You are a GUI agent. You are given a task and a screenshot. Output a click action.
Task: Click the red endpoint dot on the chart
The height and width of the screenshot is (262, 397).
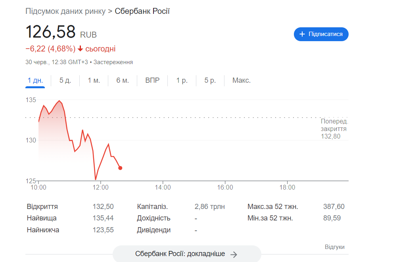pos(120,168)
